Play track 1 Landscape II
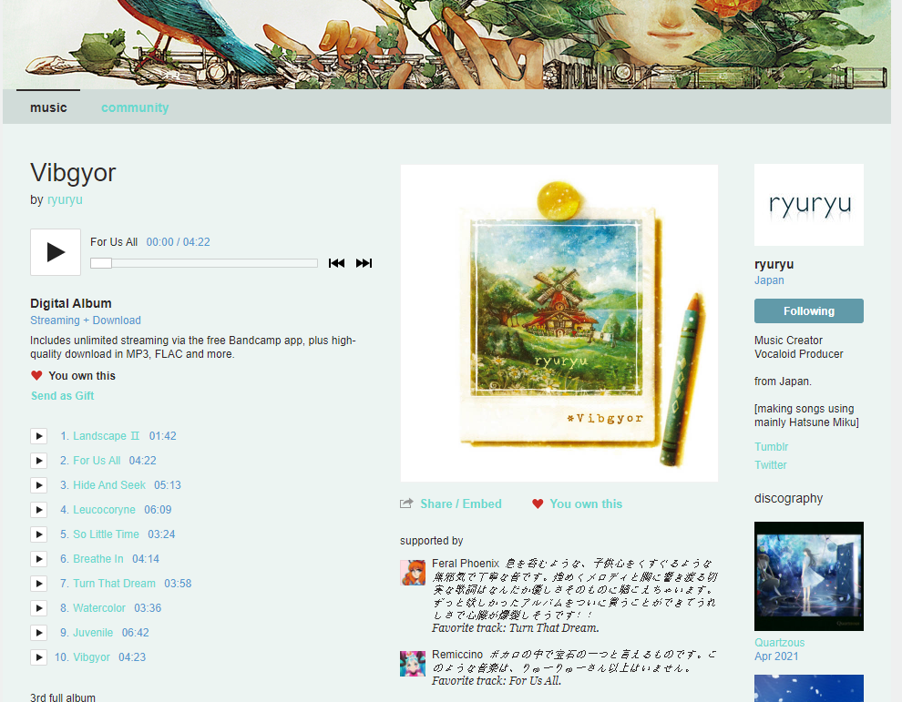 [x=38, y=436]
